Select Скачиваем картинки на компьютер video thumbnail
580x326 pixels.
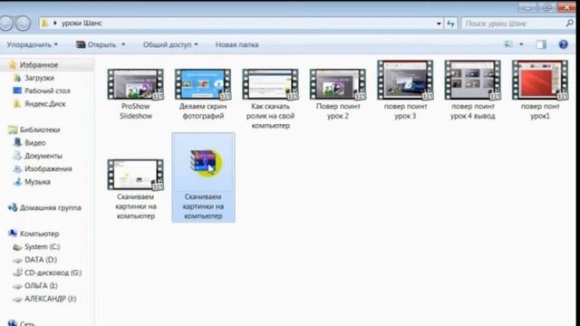click(135, 175)
